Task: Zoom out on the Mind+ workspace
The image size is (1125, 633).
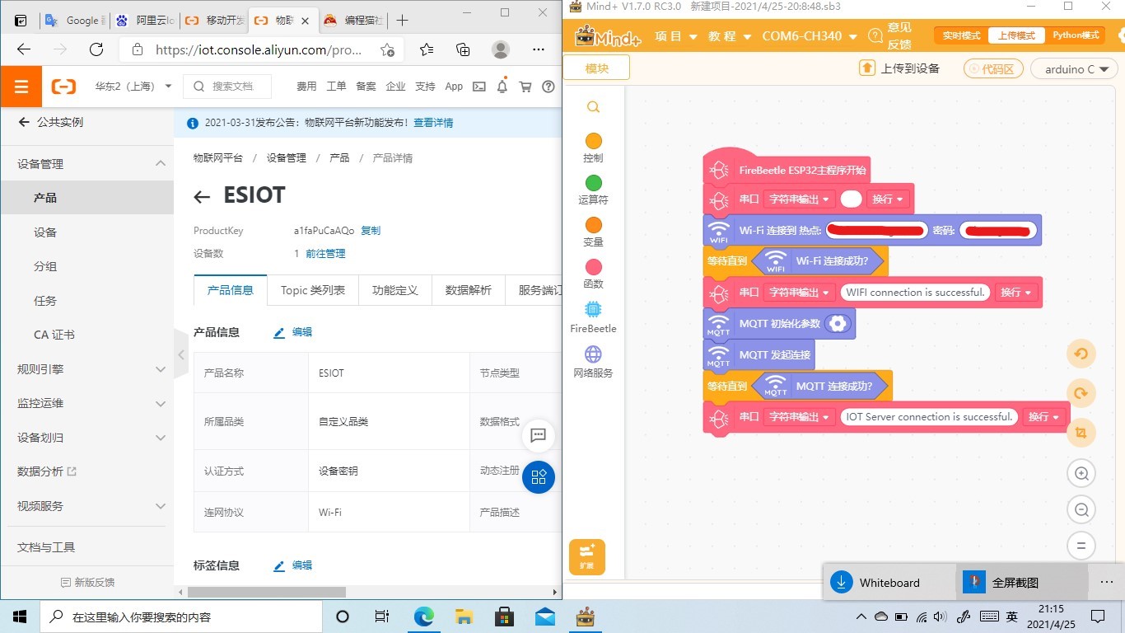Action: tap(1081, 509)
